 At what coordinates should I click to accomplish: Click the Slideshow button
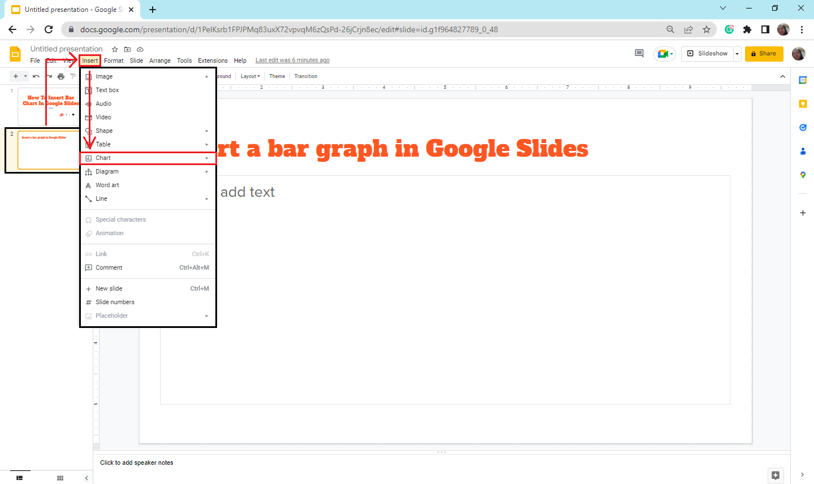pos(707,54)
